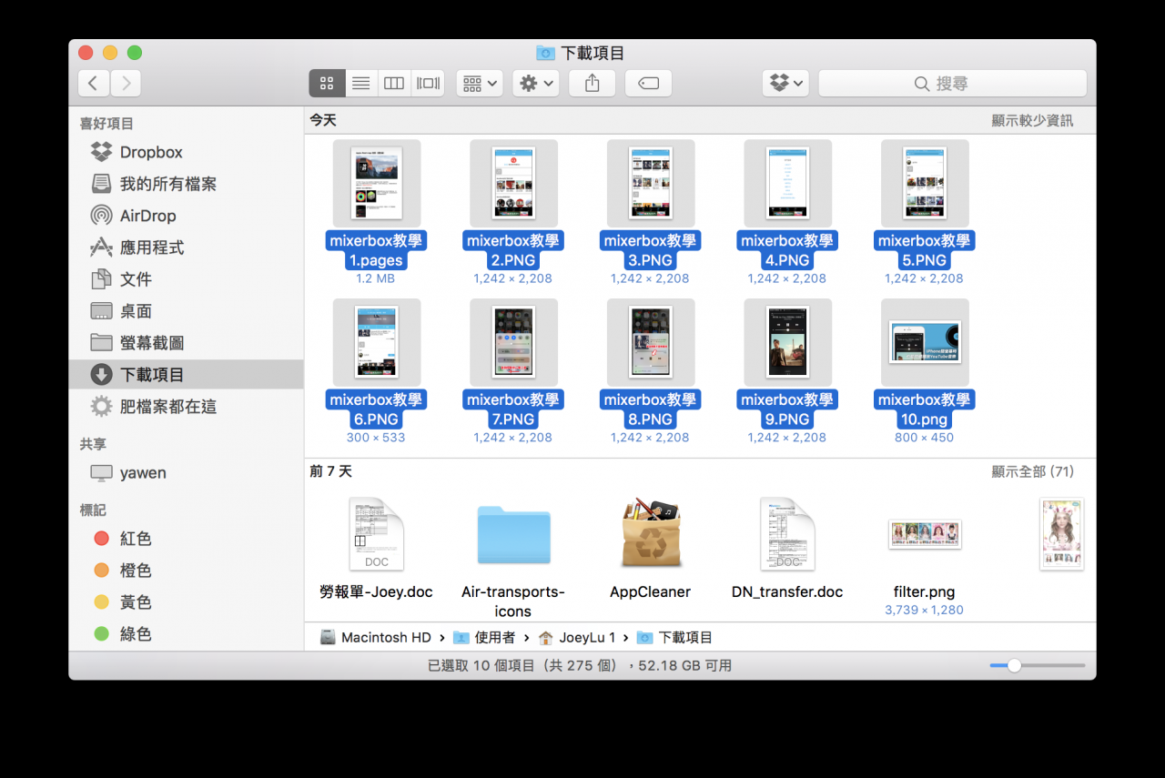Click 顯示全部 (71) link
This screenshot has width=1165, height=778.
pyautogui.click(x=1032, y=471)
